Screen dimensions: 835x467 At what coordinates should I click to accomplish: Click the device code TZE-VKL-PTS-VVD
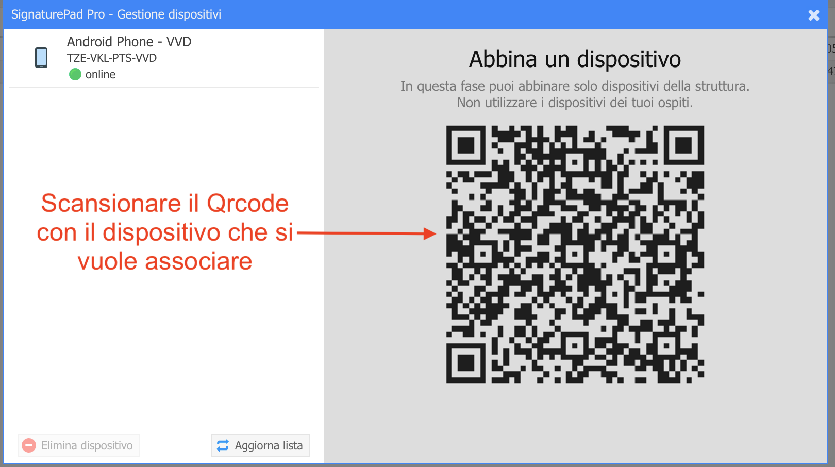[x=112, y=58]
